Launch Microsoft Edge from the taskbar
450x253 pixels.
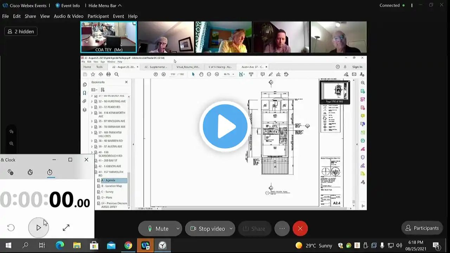click(60, 245)
